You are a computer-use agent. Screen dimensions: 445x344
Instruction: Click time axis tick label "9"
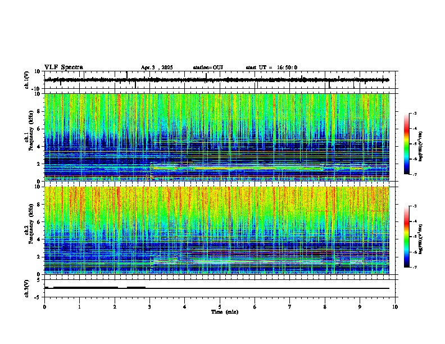tap(360, 307)
